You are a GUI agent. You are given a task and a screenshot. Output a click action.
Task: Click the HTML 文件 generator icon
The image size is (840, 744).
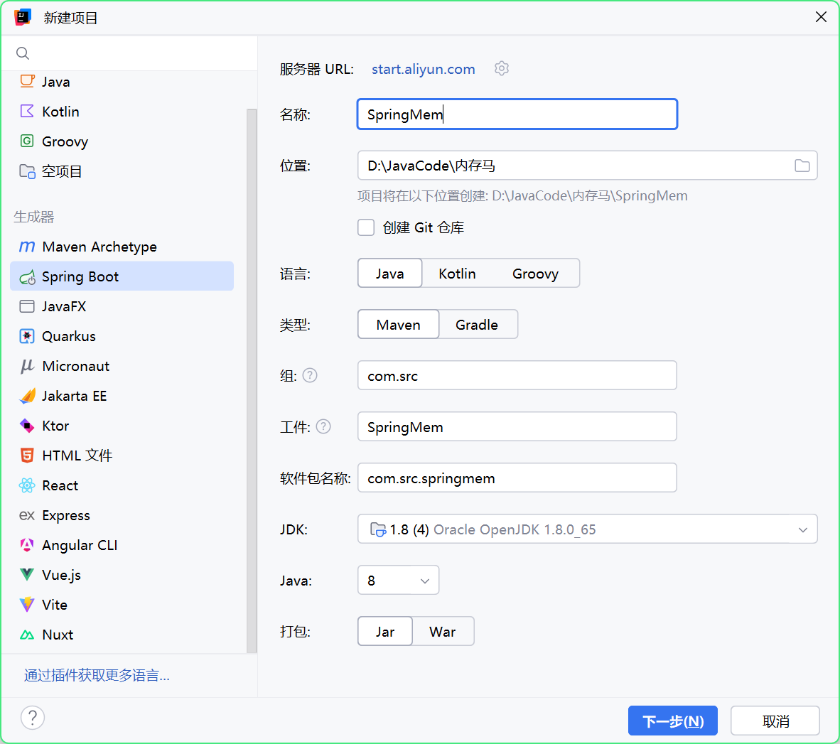coord(27,455)
